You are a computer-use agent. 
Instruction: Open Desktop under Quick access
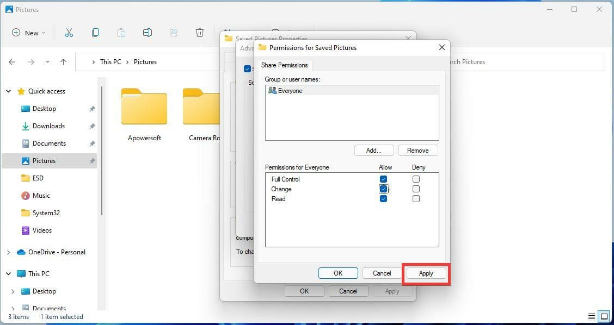tap(44, 109)
